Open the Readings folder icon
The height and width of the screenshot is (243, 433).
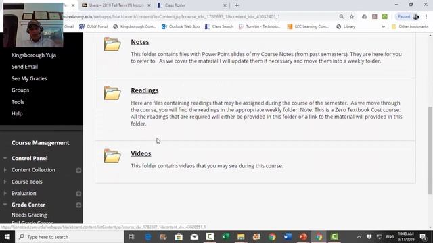pyautogui.click(x=112, y=93)
